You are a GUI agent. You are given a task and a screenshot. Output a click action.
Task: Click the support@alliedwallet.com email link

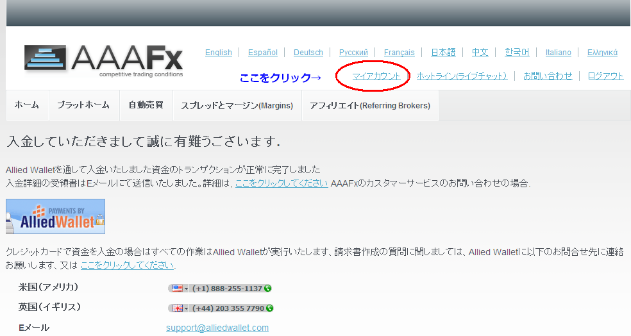pyautogui.click(x=217, y=328)
